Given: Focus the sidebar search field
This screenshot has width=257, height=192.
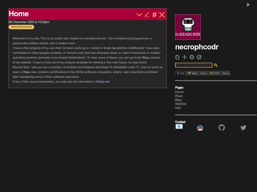Looking at the screenshot, I should pyautogui.click(x=194, y=65).
